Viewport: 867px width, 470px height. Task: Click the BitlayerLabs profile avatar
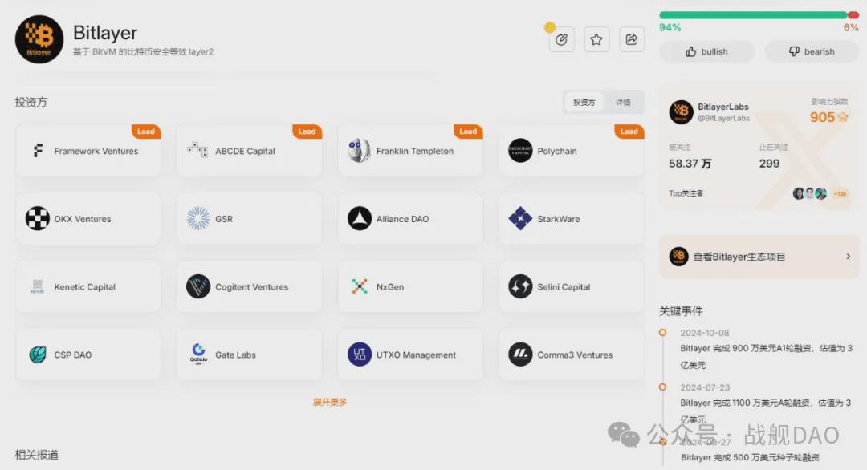(x=681, y=112)
